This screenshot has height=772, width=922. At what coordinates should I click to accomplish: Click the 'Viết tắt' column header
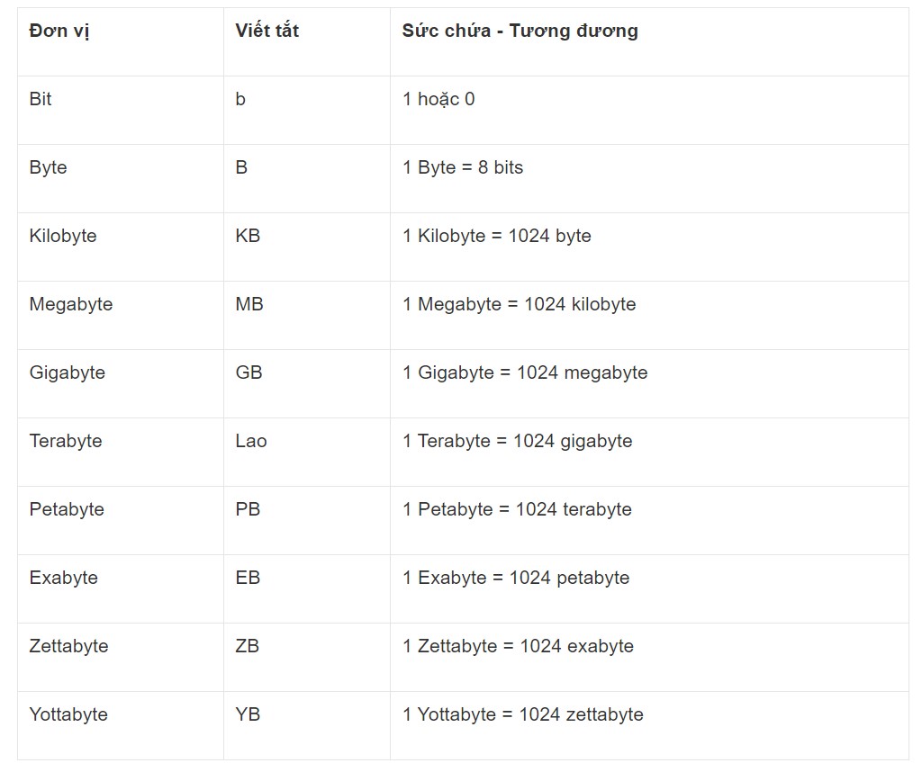point(267,31)
